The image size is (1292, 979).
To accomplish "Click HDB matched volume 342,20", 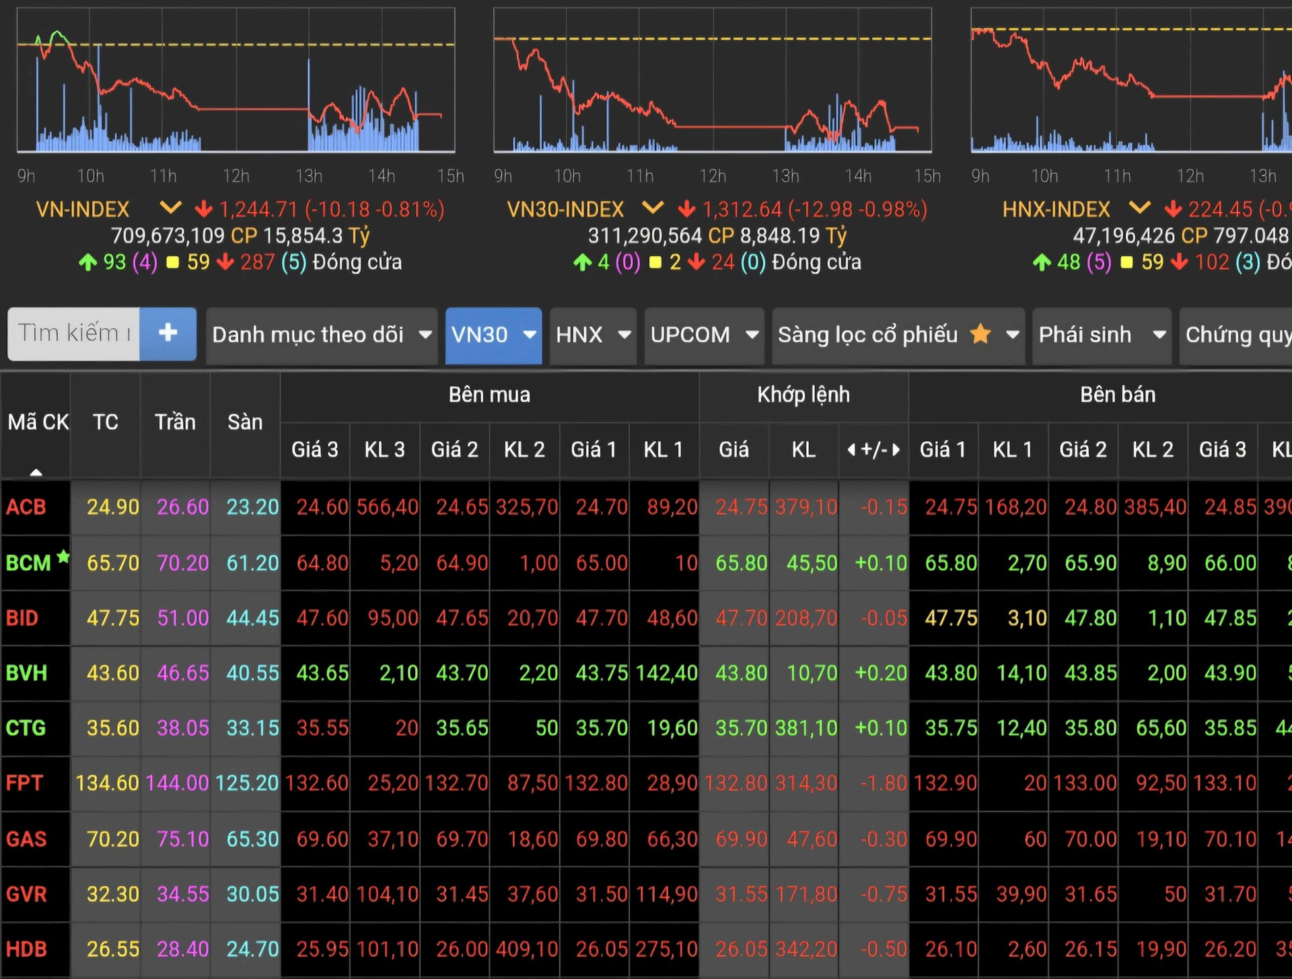I will point(806,949).
